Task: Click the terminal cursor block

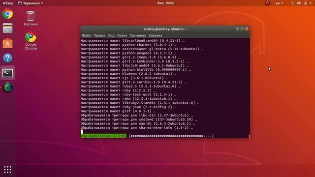Action: (82, 132)
